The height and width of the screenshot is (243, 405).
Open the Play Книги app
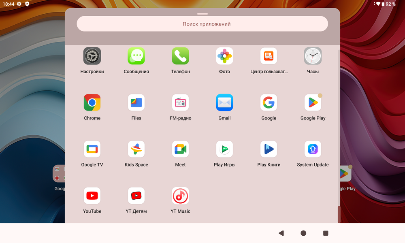[x=269, y=149]
